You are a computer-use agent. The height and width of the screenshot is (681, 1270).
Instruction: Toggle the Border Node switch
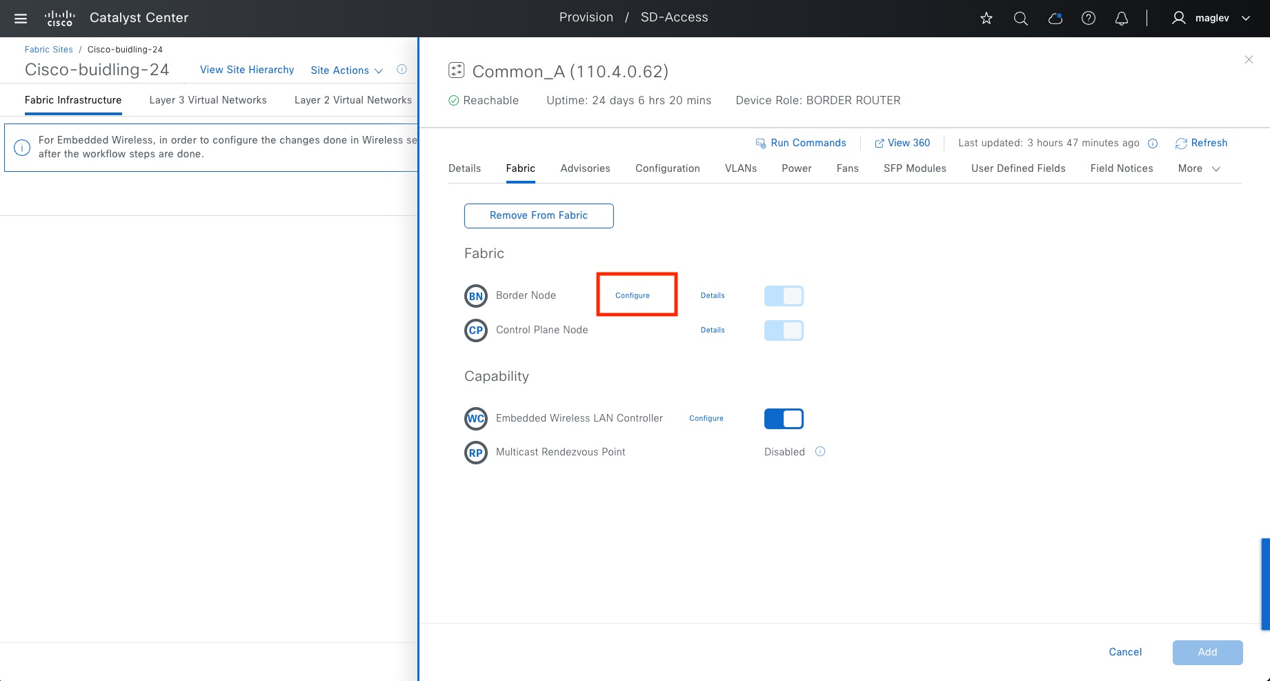point(784,296)
